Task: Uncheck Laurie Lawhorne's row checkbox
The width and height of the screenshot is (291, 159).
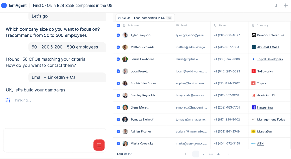Action: point(118,59)
